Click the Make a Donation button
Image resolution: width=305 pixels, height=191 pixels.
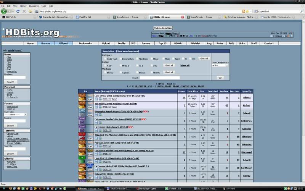(x=163, y=28)
